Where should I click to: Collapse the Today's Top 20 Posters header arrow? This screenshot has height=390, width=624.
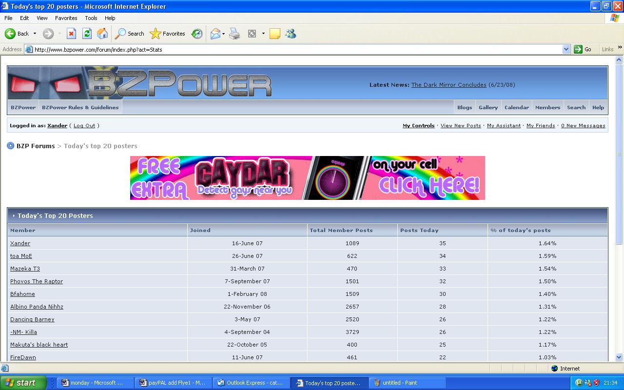click(14, 215)
